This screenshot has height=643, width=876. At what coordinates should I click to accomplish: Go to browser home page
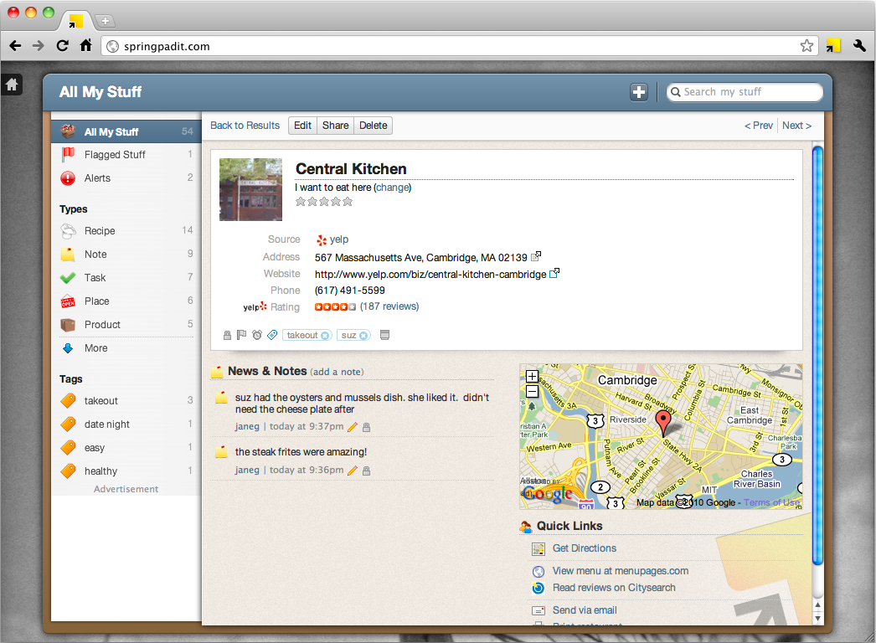(85, 45)
